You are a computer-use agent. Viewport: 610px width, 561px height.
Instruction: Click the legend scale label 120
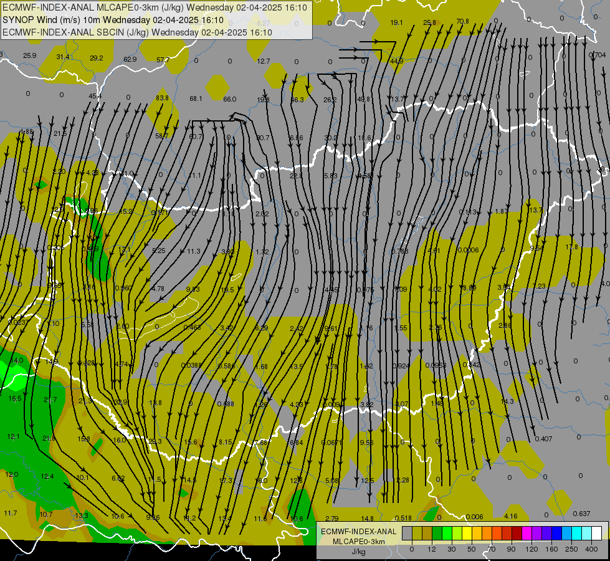pos(531,549)
